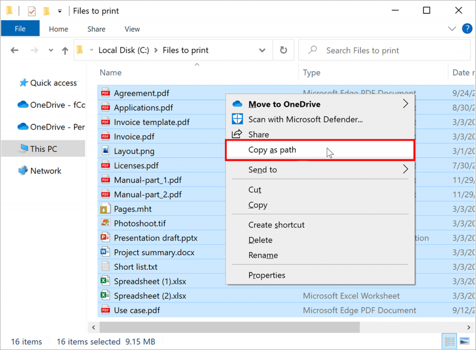Click the Back navigation arrow
This screenshot has height=350, width=476.
coord(14,51)
